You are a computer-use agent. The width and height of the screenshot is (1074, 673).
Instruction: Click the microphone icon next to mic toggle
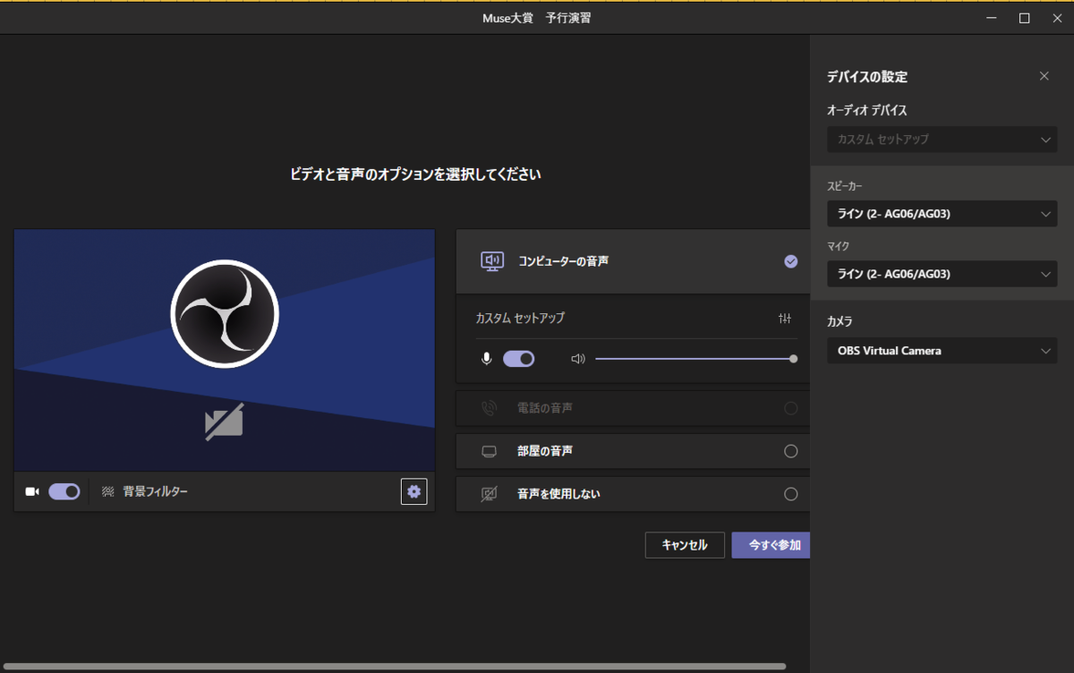485,358
